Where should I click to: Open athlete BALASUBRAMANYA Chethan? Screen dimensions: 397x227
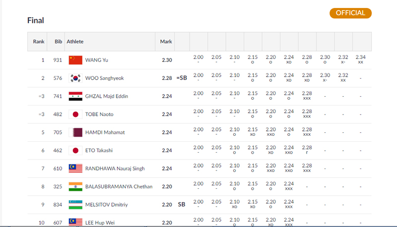(x=119, y=186)
